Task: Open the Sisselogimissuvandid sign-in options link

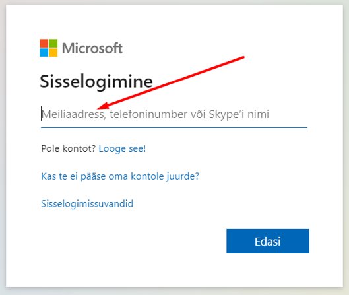Action: click(x=87, y=203)
